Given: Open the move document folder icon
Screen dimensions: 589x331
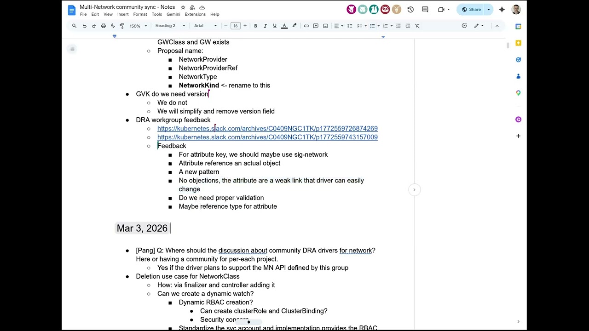Looking at the screenshot, I should (x=192, y=7).
